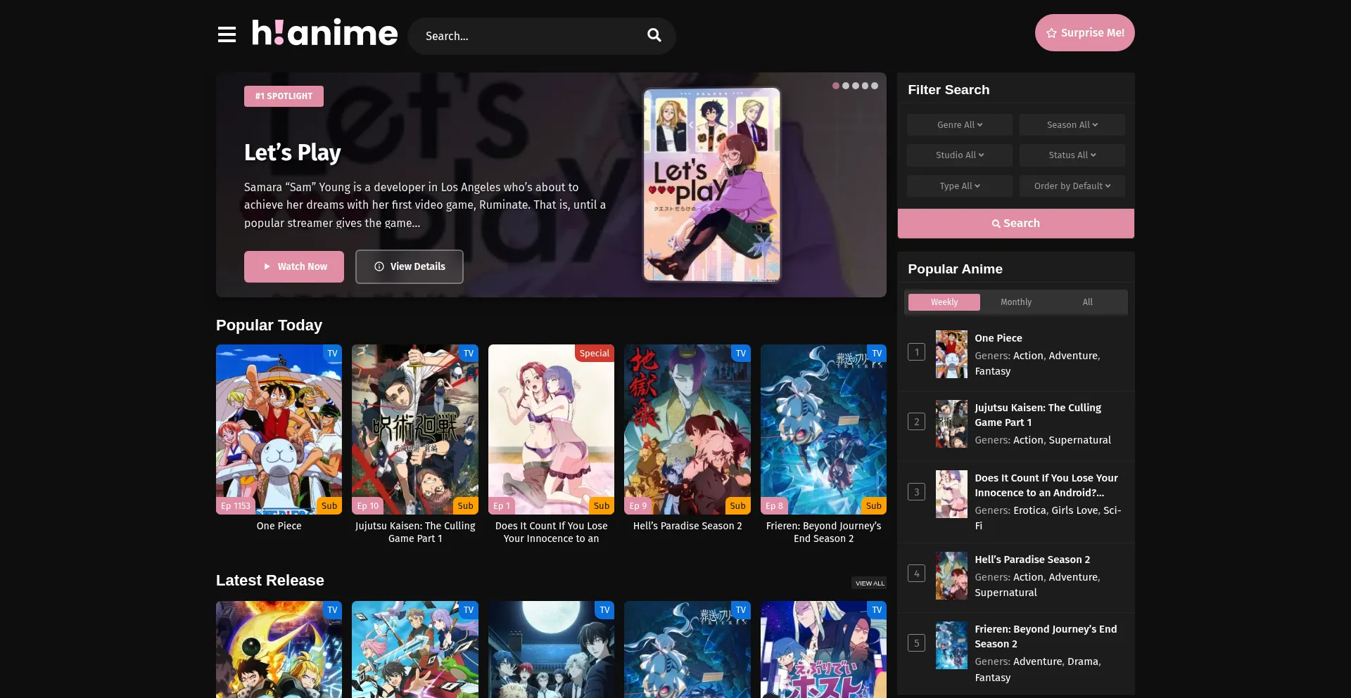Click Jujutsu Kaisen thumbnail in Popular Anime list

(951, 424)
